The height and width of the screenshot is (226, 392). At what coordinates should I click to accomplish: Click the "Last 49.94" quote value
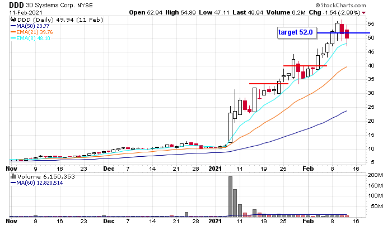(x=248, y=12)
